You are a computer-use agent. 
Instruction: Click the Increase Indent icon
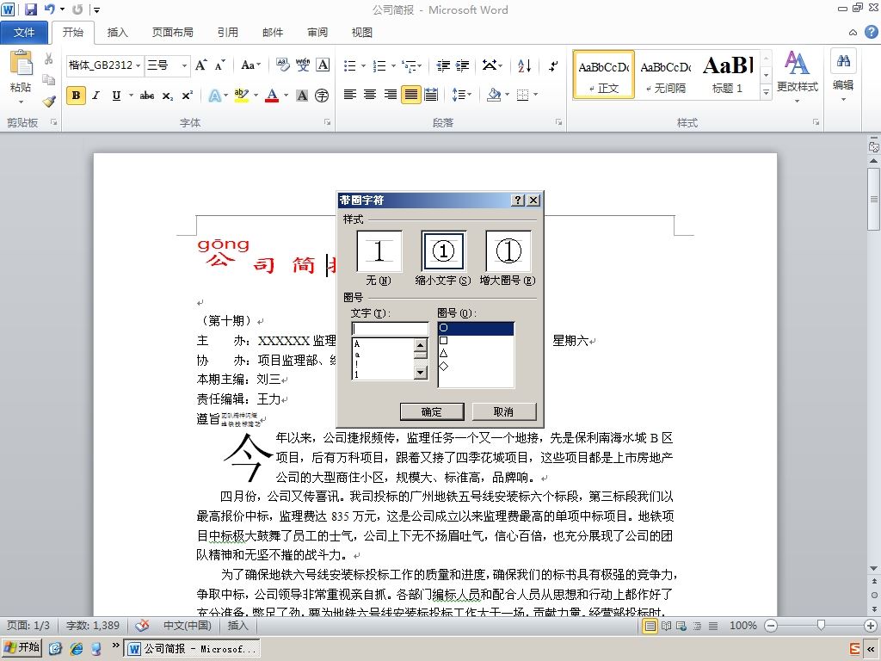462,66
